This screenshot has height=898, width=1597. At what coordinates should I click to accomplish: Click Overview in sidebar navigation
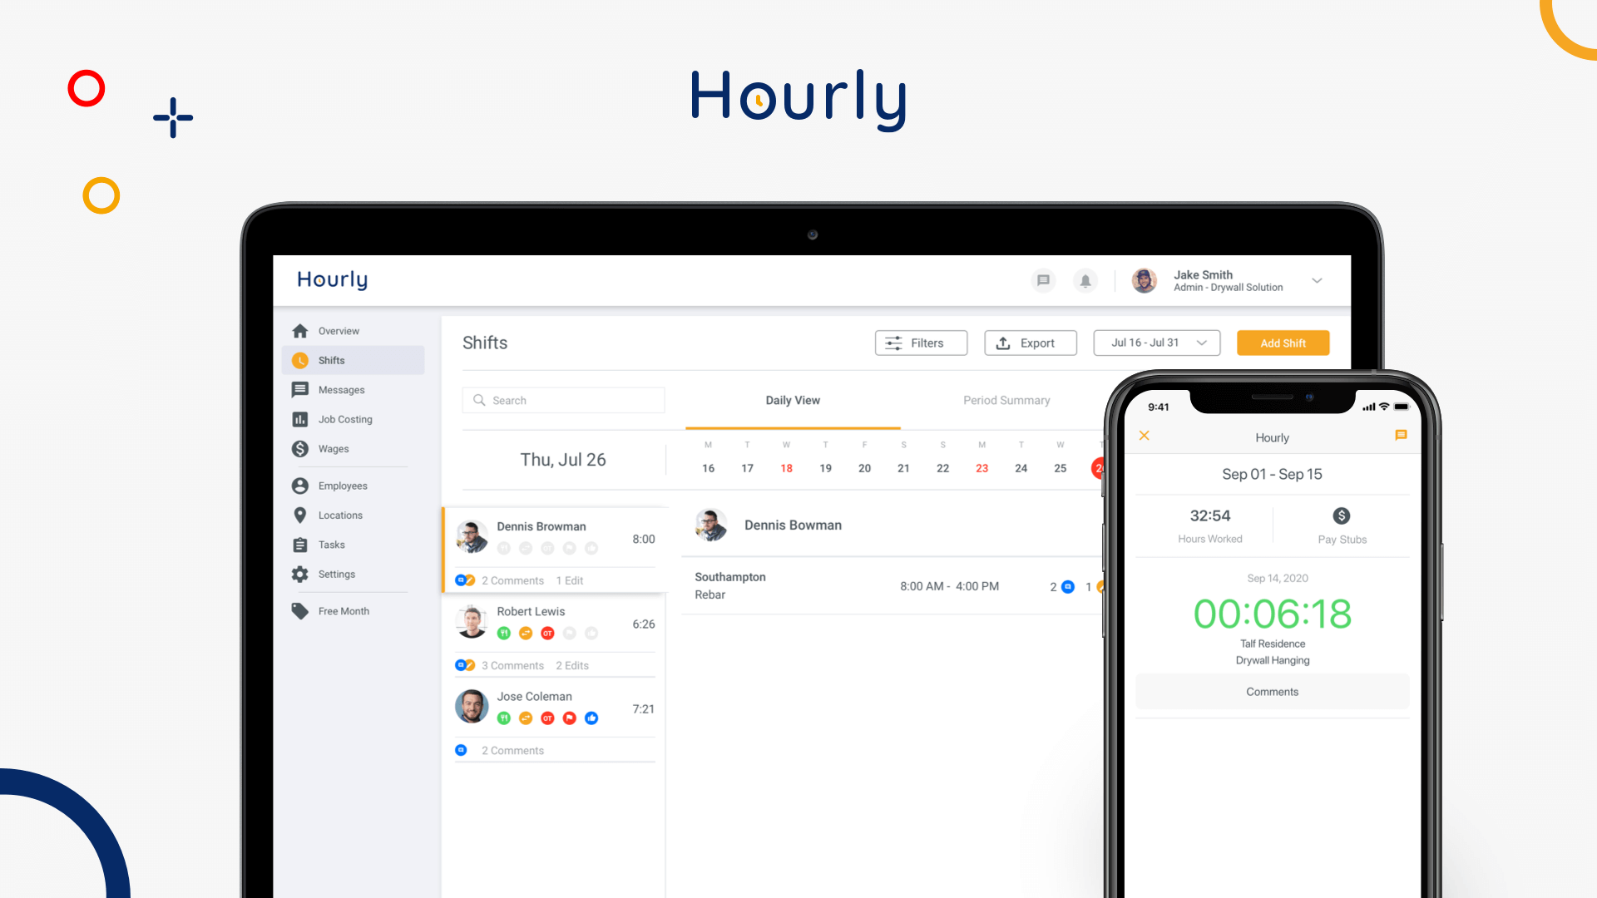[338, 330]
